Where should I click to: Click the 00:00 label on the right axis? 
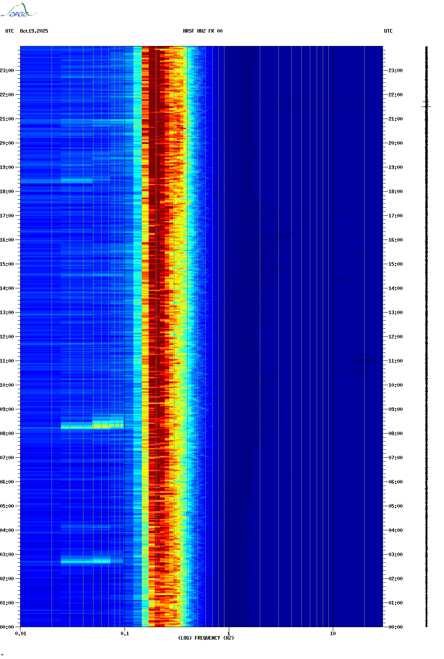396,627
